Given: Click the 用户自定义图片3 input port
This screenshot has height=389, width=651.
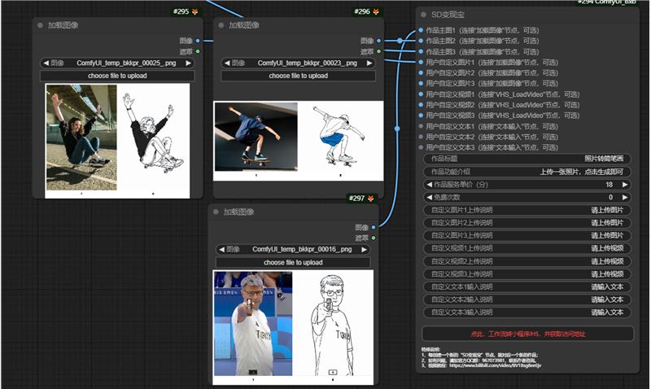Looking at the screenshot, I should 421,84.
